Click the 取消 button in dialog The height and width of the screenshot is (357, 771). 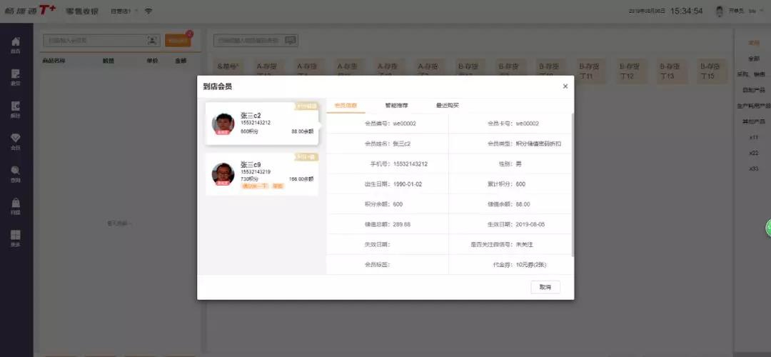tap(545, 287)
